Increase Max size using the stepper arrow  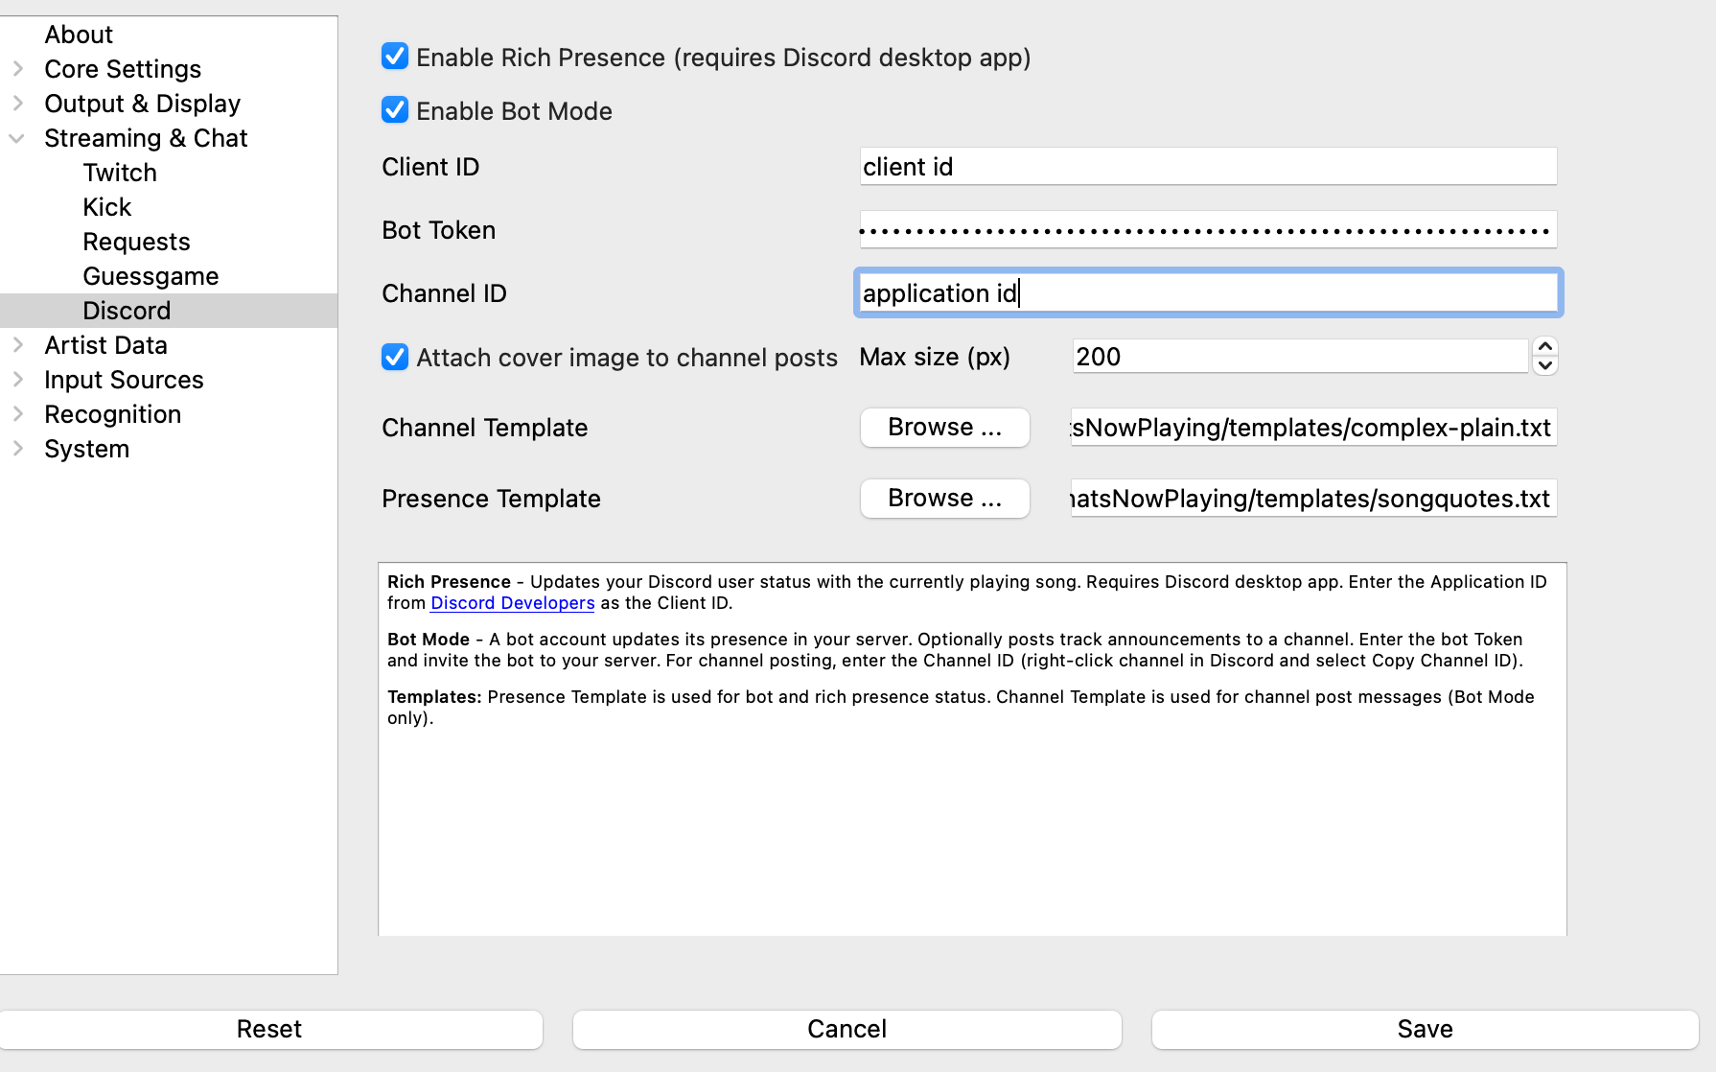click(x=1545, y=348)
